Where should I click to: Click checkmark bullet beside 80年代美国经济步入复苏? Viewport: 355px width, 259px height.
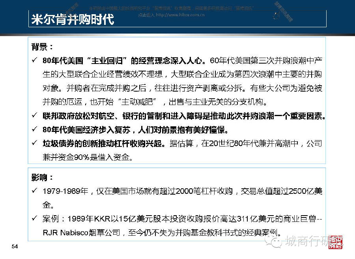click(x=34, y=129)
